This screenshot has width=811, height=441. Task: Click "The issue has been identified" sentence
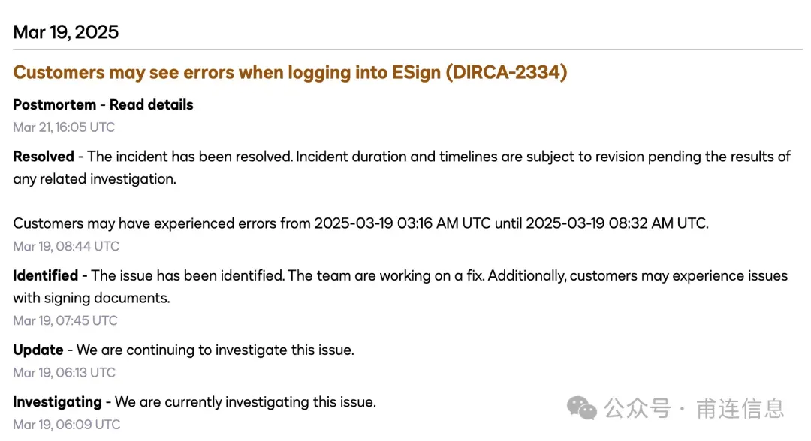click(x=186, y=275)
